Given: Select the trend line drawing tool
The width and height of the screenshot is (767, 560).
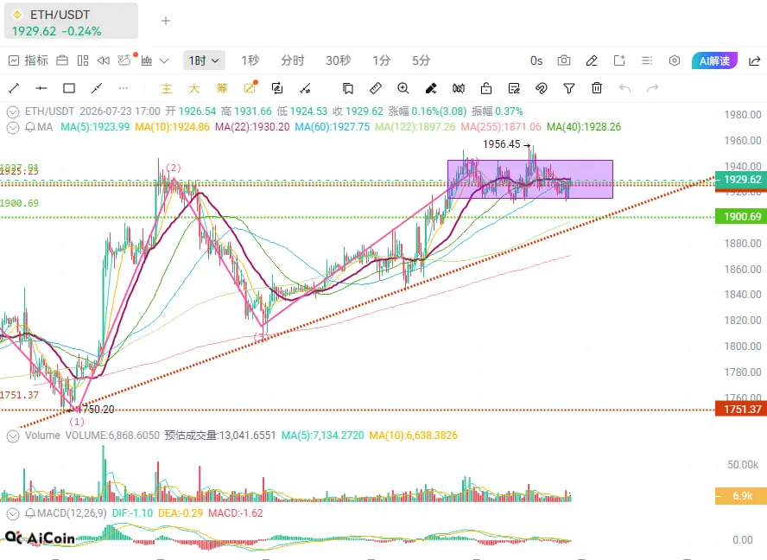Looking at the screenshot, I should coord(14,89).
